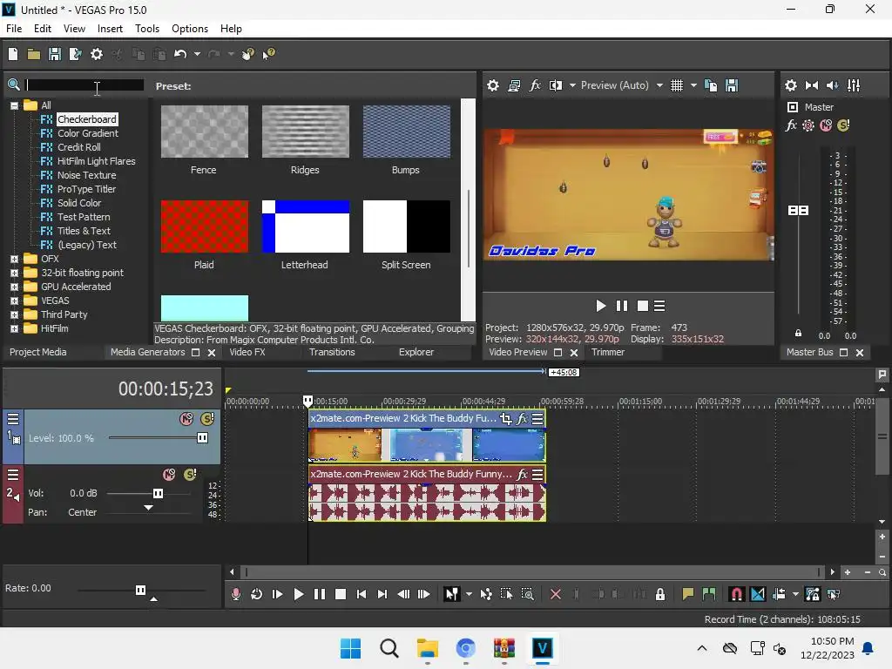The image size is (892, 669).
Task: Open Master Bus audio properties gear
Action: [x=791, y=85]
